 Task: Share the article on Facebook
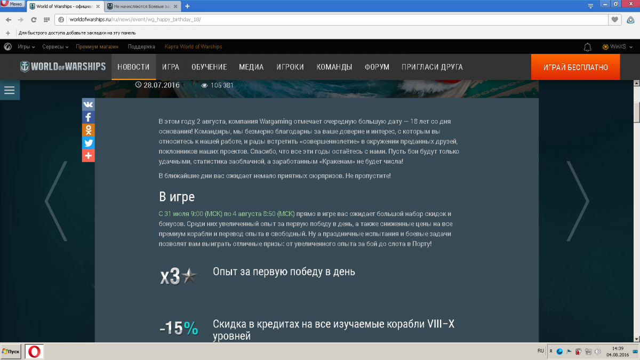pyautogui.click(x=89, y=117)
